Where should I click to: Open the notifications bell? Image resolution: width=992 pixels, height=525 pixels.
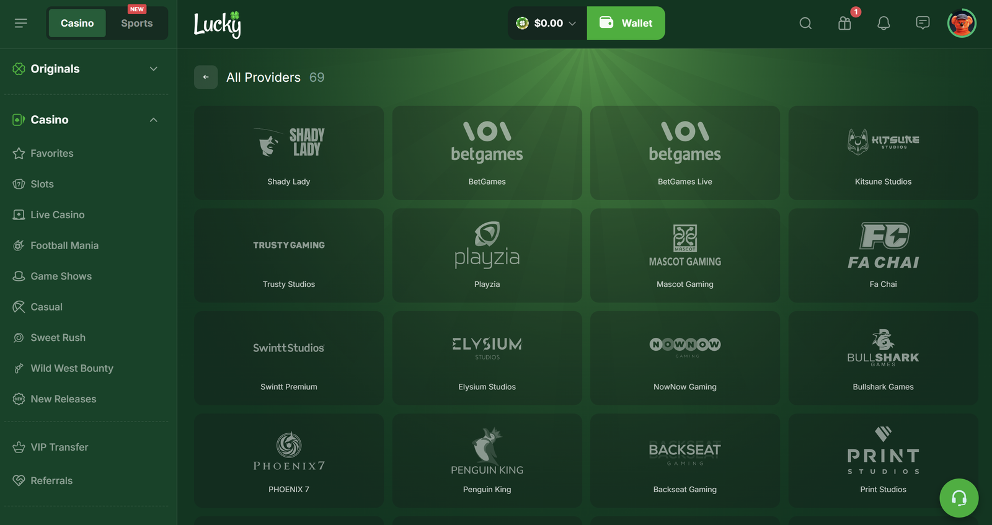point(883,23)
